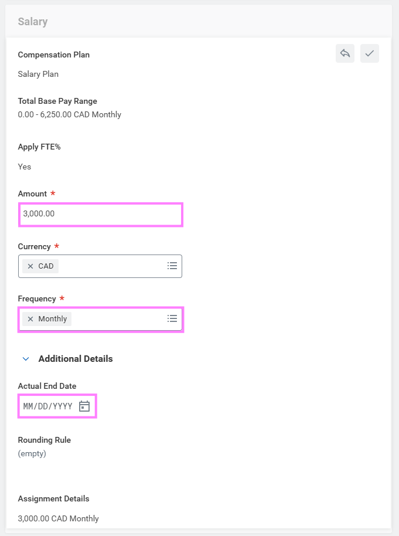
Task: Focus the MM/DD/YYYY date text field
Action: [x=47, y=406]
